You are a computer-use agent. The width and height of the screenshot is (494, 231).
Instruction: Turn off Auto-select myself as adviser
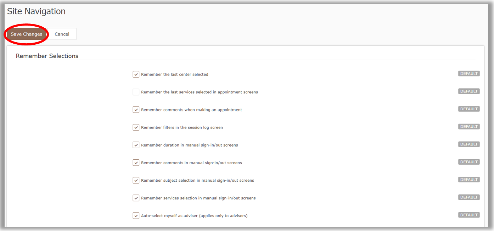136,216
